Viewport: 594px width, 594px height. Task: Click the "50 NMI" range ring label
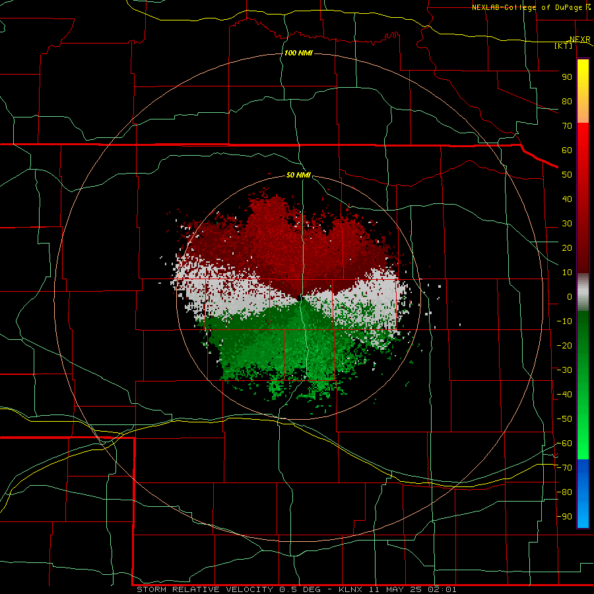pos(298,175)
